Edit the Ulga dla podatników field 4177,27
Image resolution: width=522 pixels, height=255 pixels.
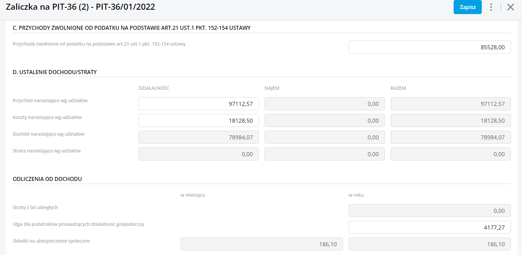[x=429, y=227]
